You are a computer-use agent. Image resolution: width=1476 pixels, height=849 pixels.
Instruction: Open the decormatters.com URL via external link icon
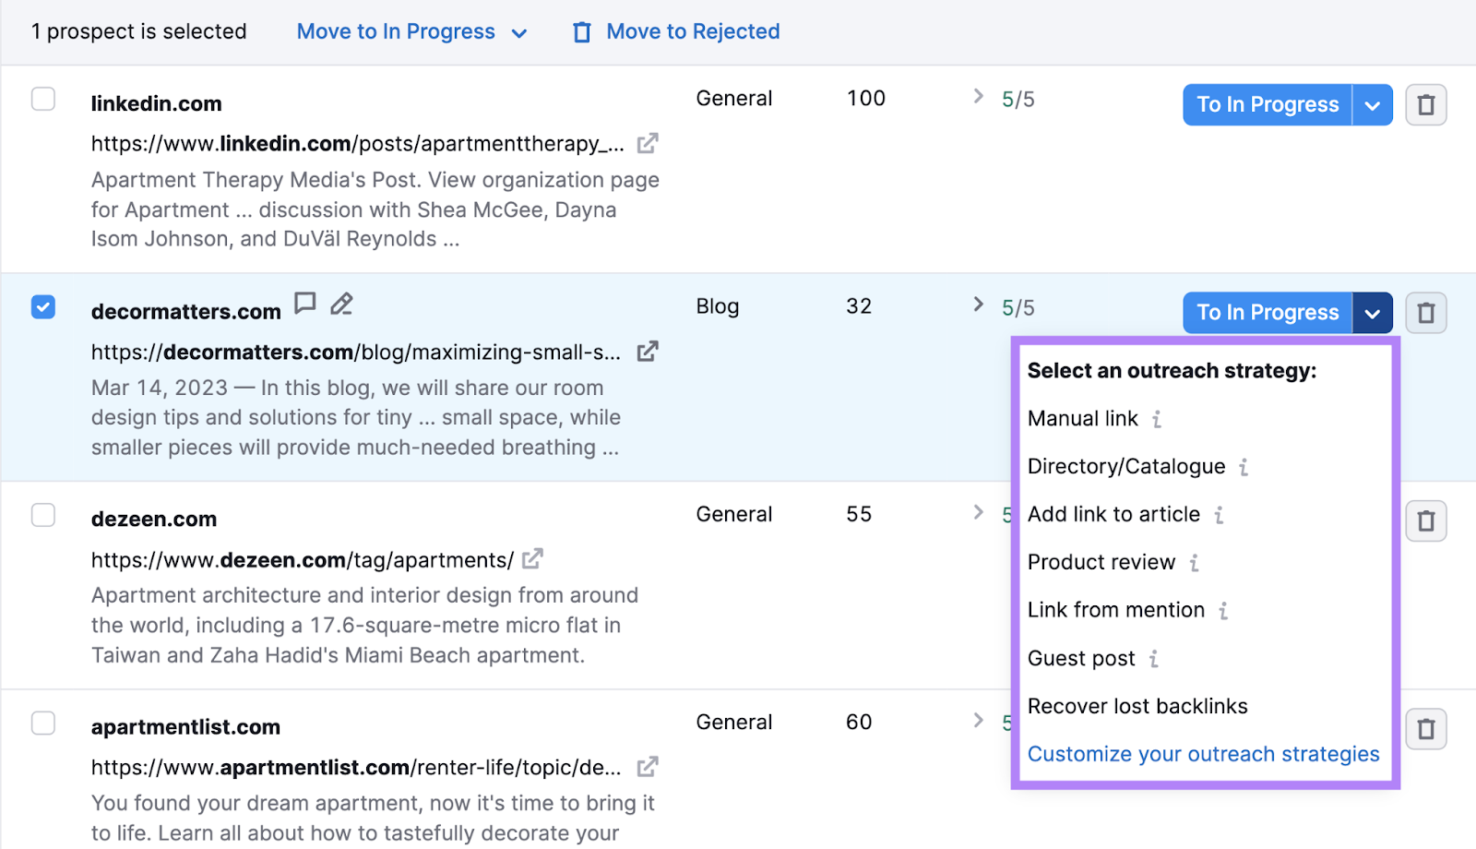pos(649,351)
